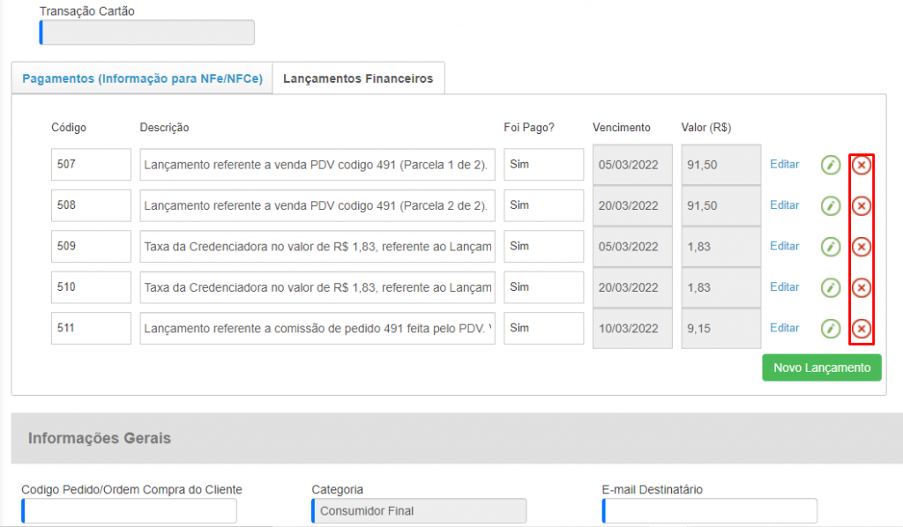The width and height of the screenshot is (903, 527).
Task: Click code field showing 509
Action: 91,246
